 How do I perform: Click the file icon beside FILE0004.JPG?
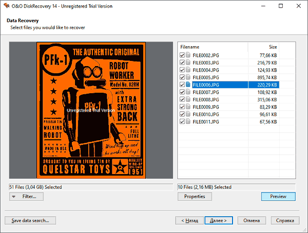[188, 70]
